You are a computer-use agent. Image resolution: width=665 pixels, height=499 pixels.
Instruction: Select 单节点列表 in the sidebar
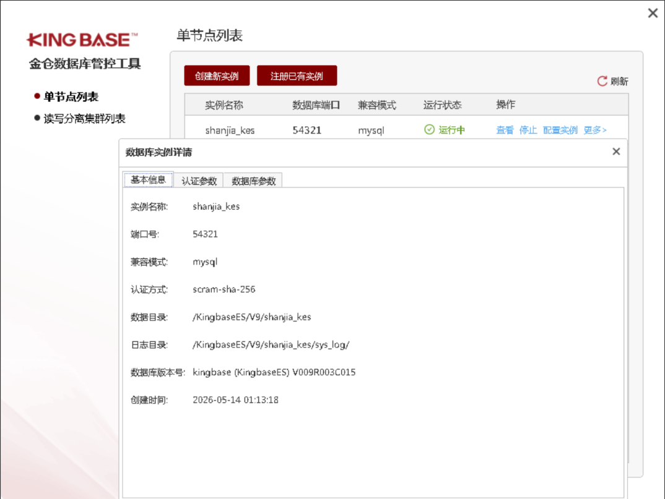click(71, 96)
